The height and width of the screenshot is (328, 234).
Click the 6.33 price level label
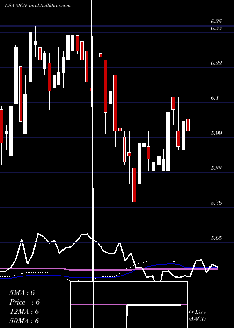point(216,28)
